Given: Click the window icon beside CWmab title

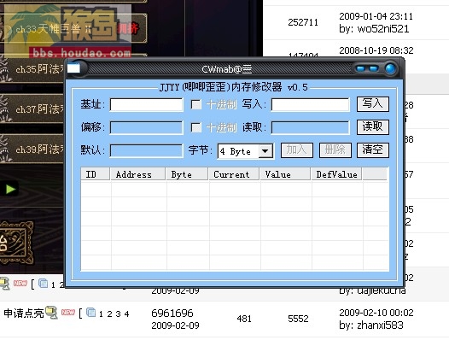Looking at the screenshot, I should pyautogui.click(x=73, y=68).
